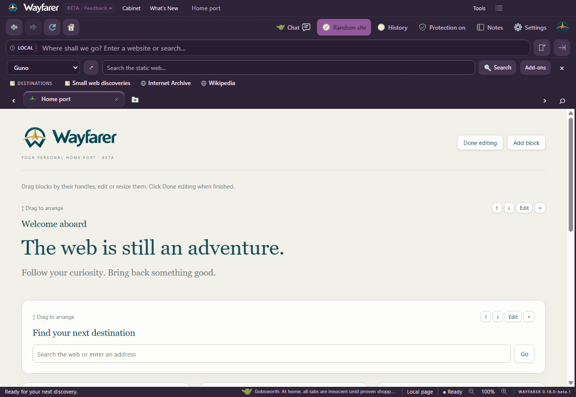
Task: Move the Welcome aboard block down
Action: click(x=509, y=208)
